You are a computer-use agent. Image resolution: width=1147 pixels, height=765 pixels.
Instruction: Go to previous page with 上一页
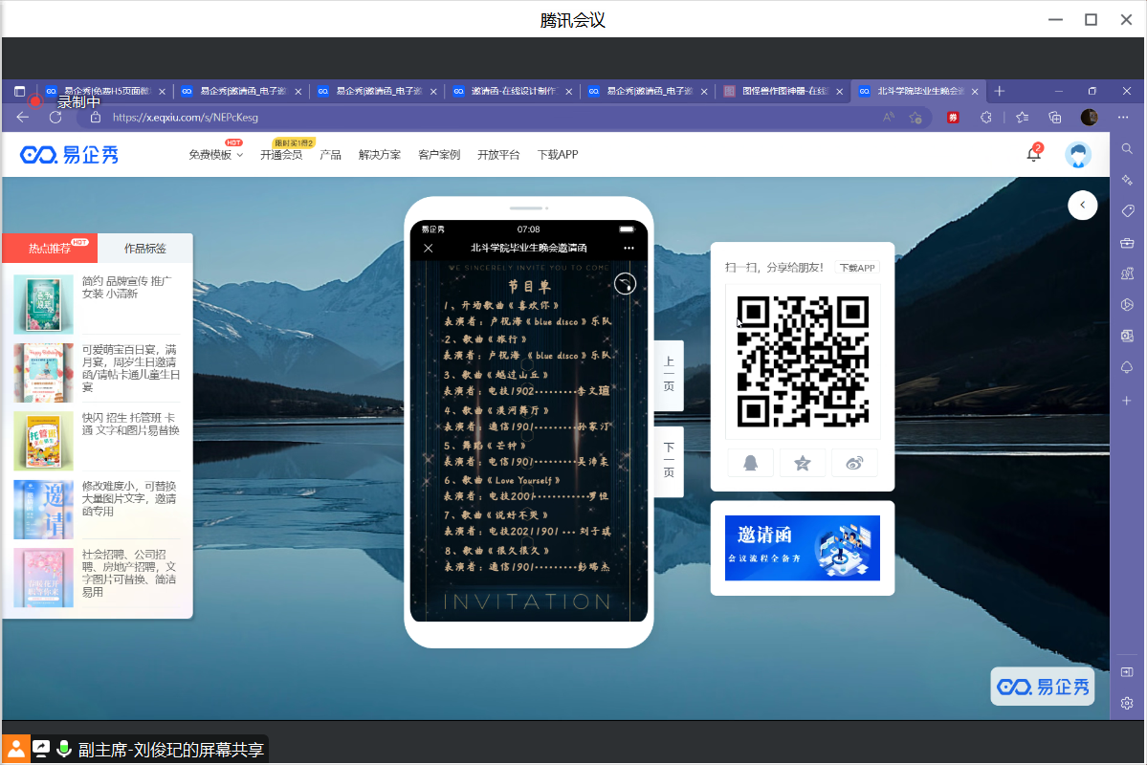pos(669,375)
